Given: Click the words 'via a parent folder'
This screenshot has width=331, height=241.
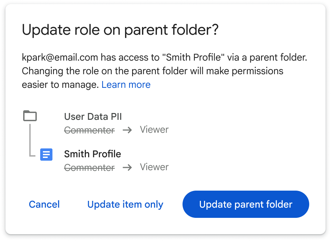Looking at the screenshot, I should pyautogui.click(x=267, y=58).
